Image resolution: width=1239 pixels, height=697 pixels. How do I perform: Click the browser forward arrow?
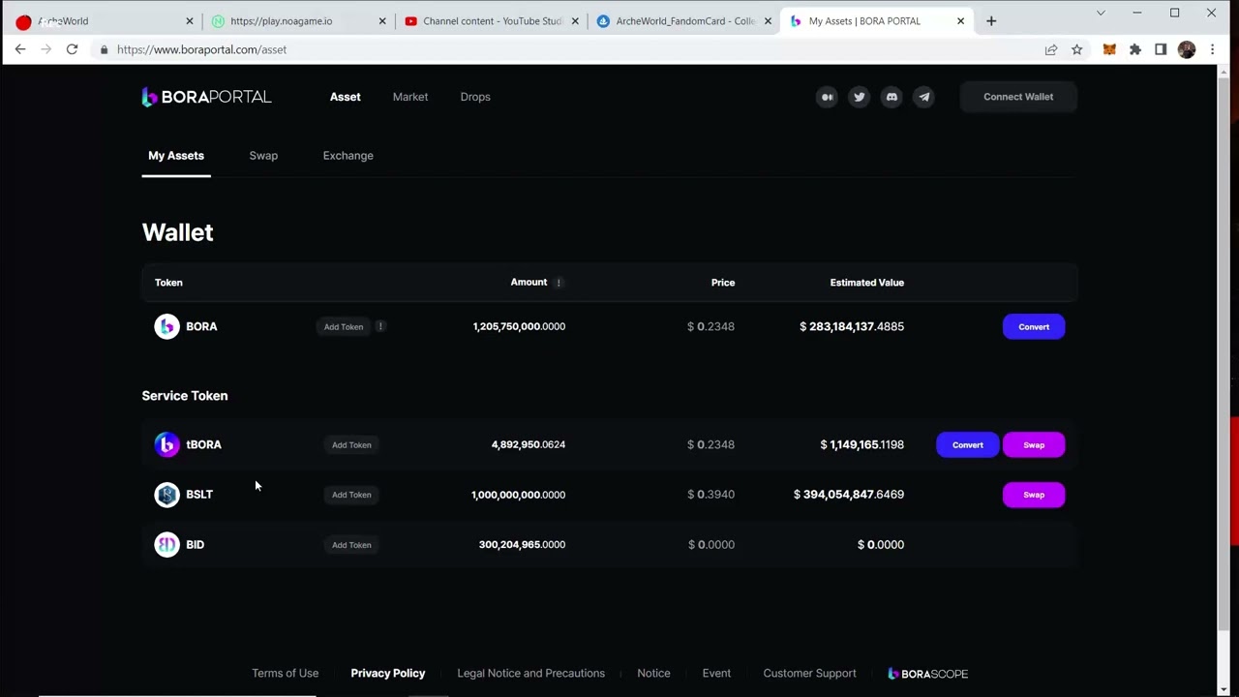[x=45, y=49]
